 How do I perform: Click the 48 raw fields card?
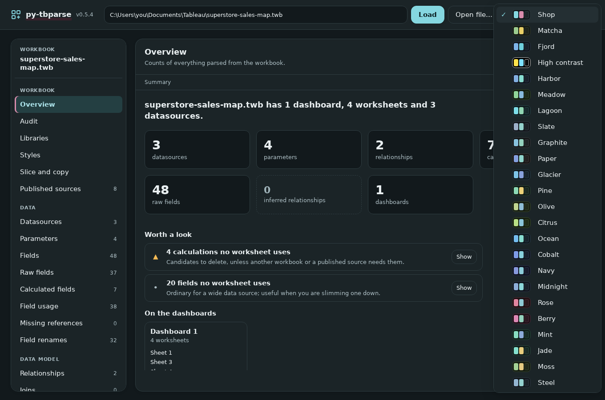197,195
